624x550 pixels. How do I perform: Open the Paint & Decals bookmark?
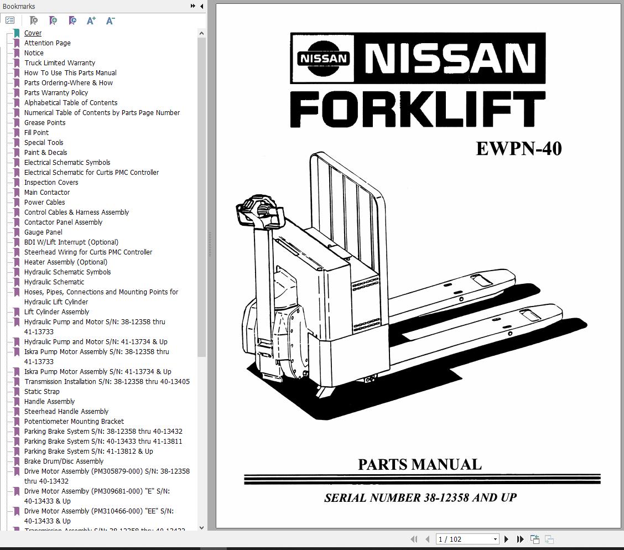coord(46,152)
